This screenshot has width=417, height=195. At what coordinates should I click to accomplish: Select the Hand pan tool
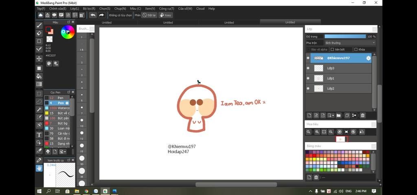coord(39,168)
